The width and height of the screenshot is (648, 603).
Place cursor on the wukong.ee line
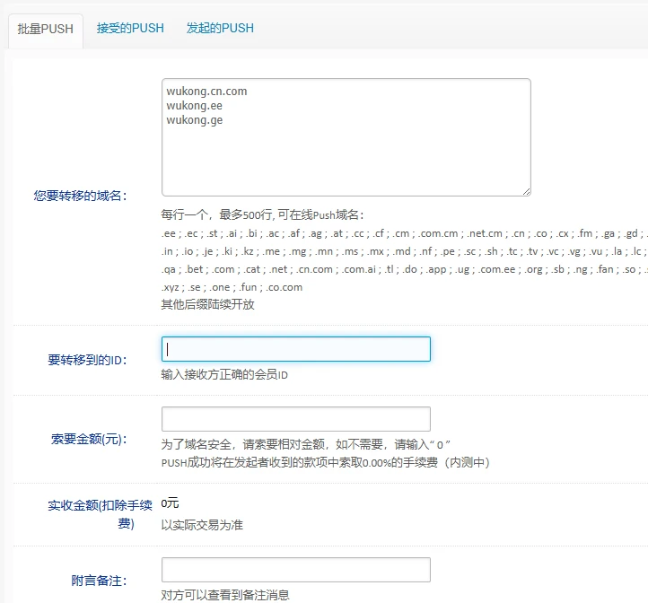194,105
